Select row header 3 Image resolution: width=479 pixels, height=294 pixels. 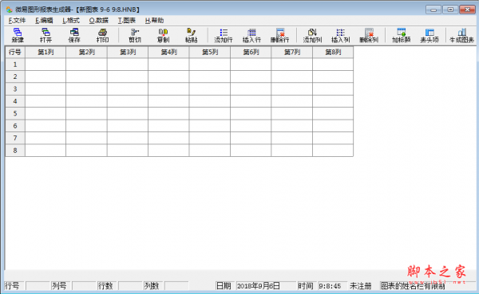click(x=15, y=89)
